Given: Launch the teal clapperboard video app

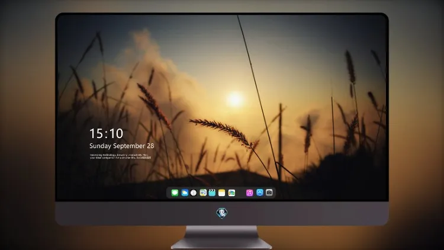Looking at the screenshot, I should (x=212, y=193).
